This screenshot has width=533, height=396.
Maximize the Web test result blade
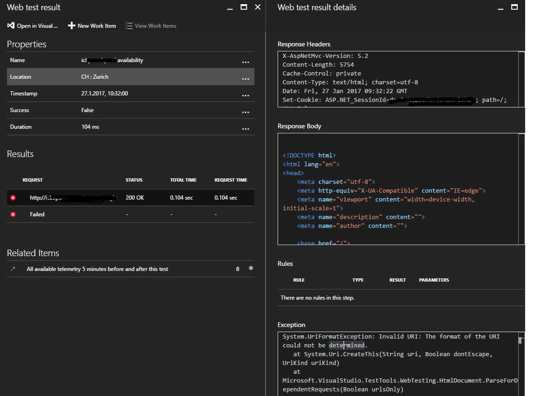pos(244,7)
